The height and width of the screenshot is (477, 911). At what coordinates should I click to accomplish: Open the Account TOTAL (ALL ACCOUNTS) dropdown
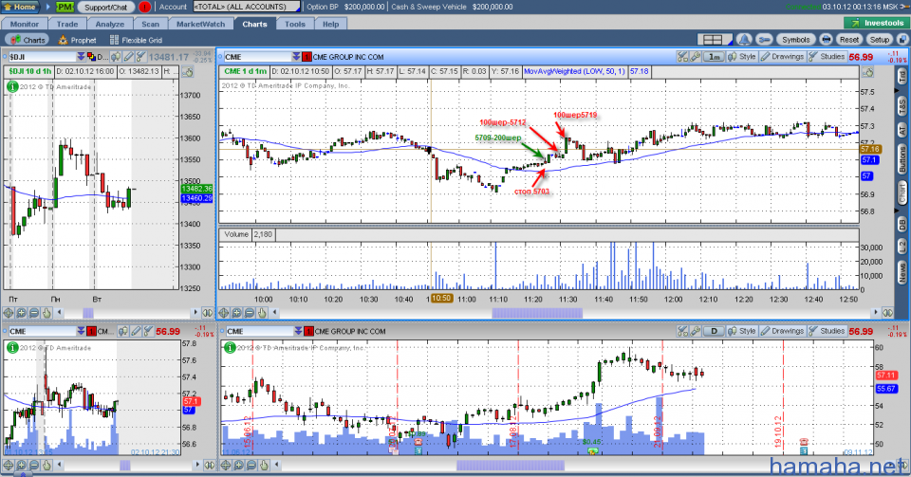click(x=247, y=7)
